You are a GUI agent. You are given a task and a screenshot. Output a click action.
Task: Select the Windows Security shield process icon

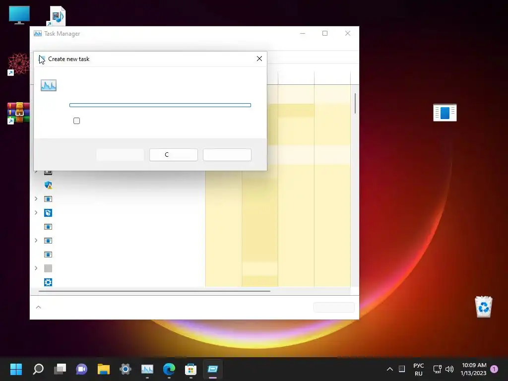[x=48, y=185]
